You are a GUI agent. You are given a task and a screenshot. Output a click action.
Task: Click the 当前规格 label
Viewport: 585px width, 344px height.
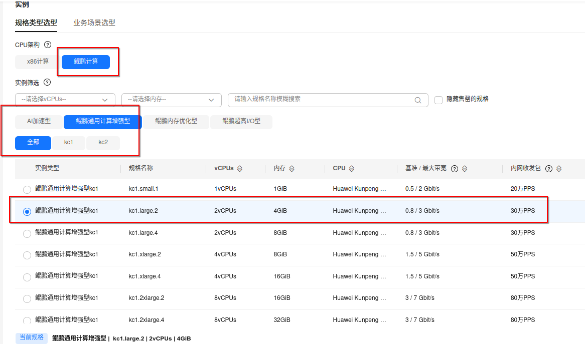32,337
